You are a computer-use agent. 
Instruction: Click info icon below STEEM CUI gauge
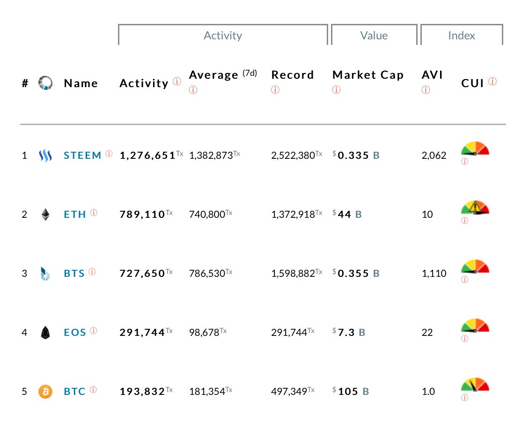coord(465,162)
